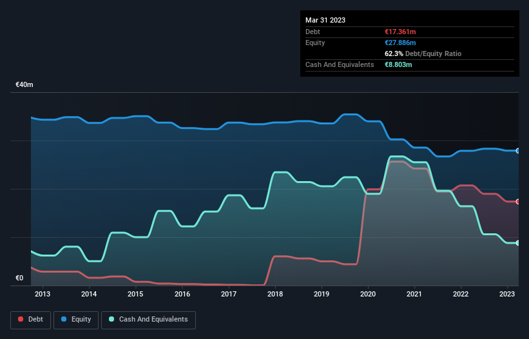
Task: Click the blue Equity legend dot
Action: click(x=64, y=319)
